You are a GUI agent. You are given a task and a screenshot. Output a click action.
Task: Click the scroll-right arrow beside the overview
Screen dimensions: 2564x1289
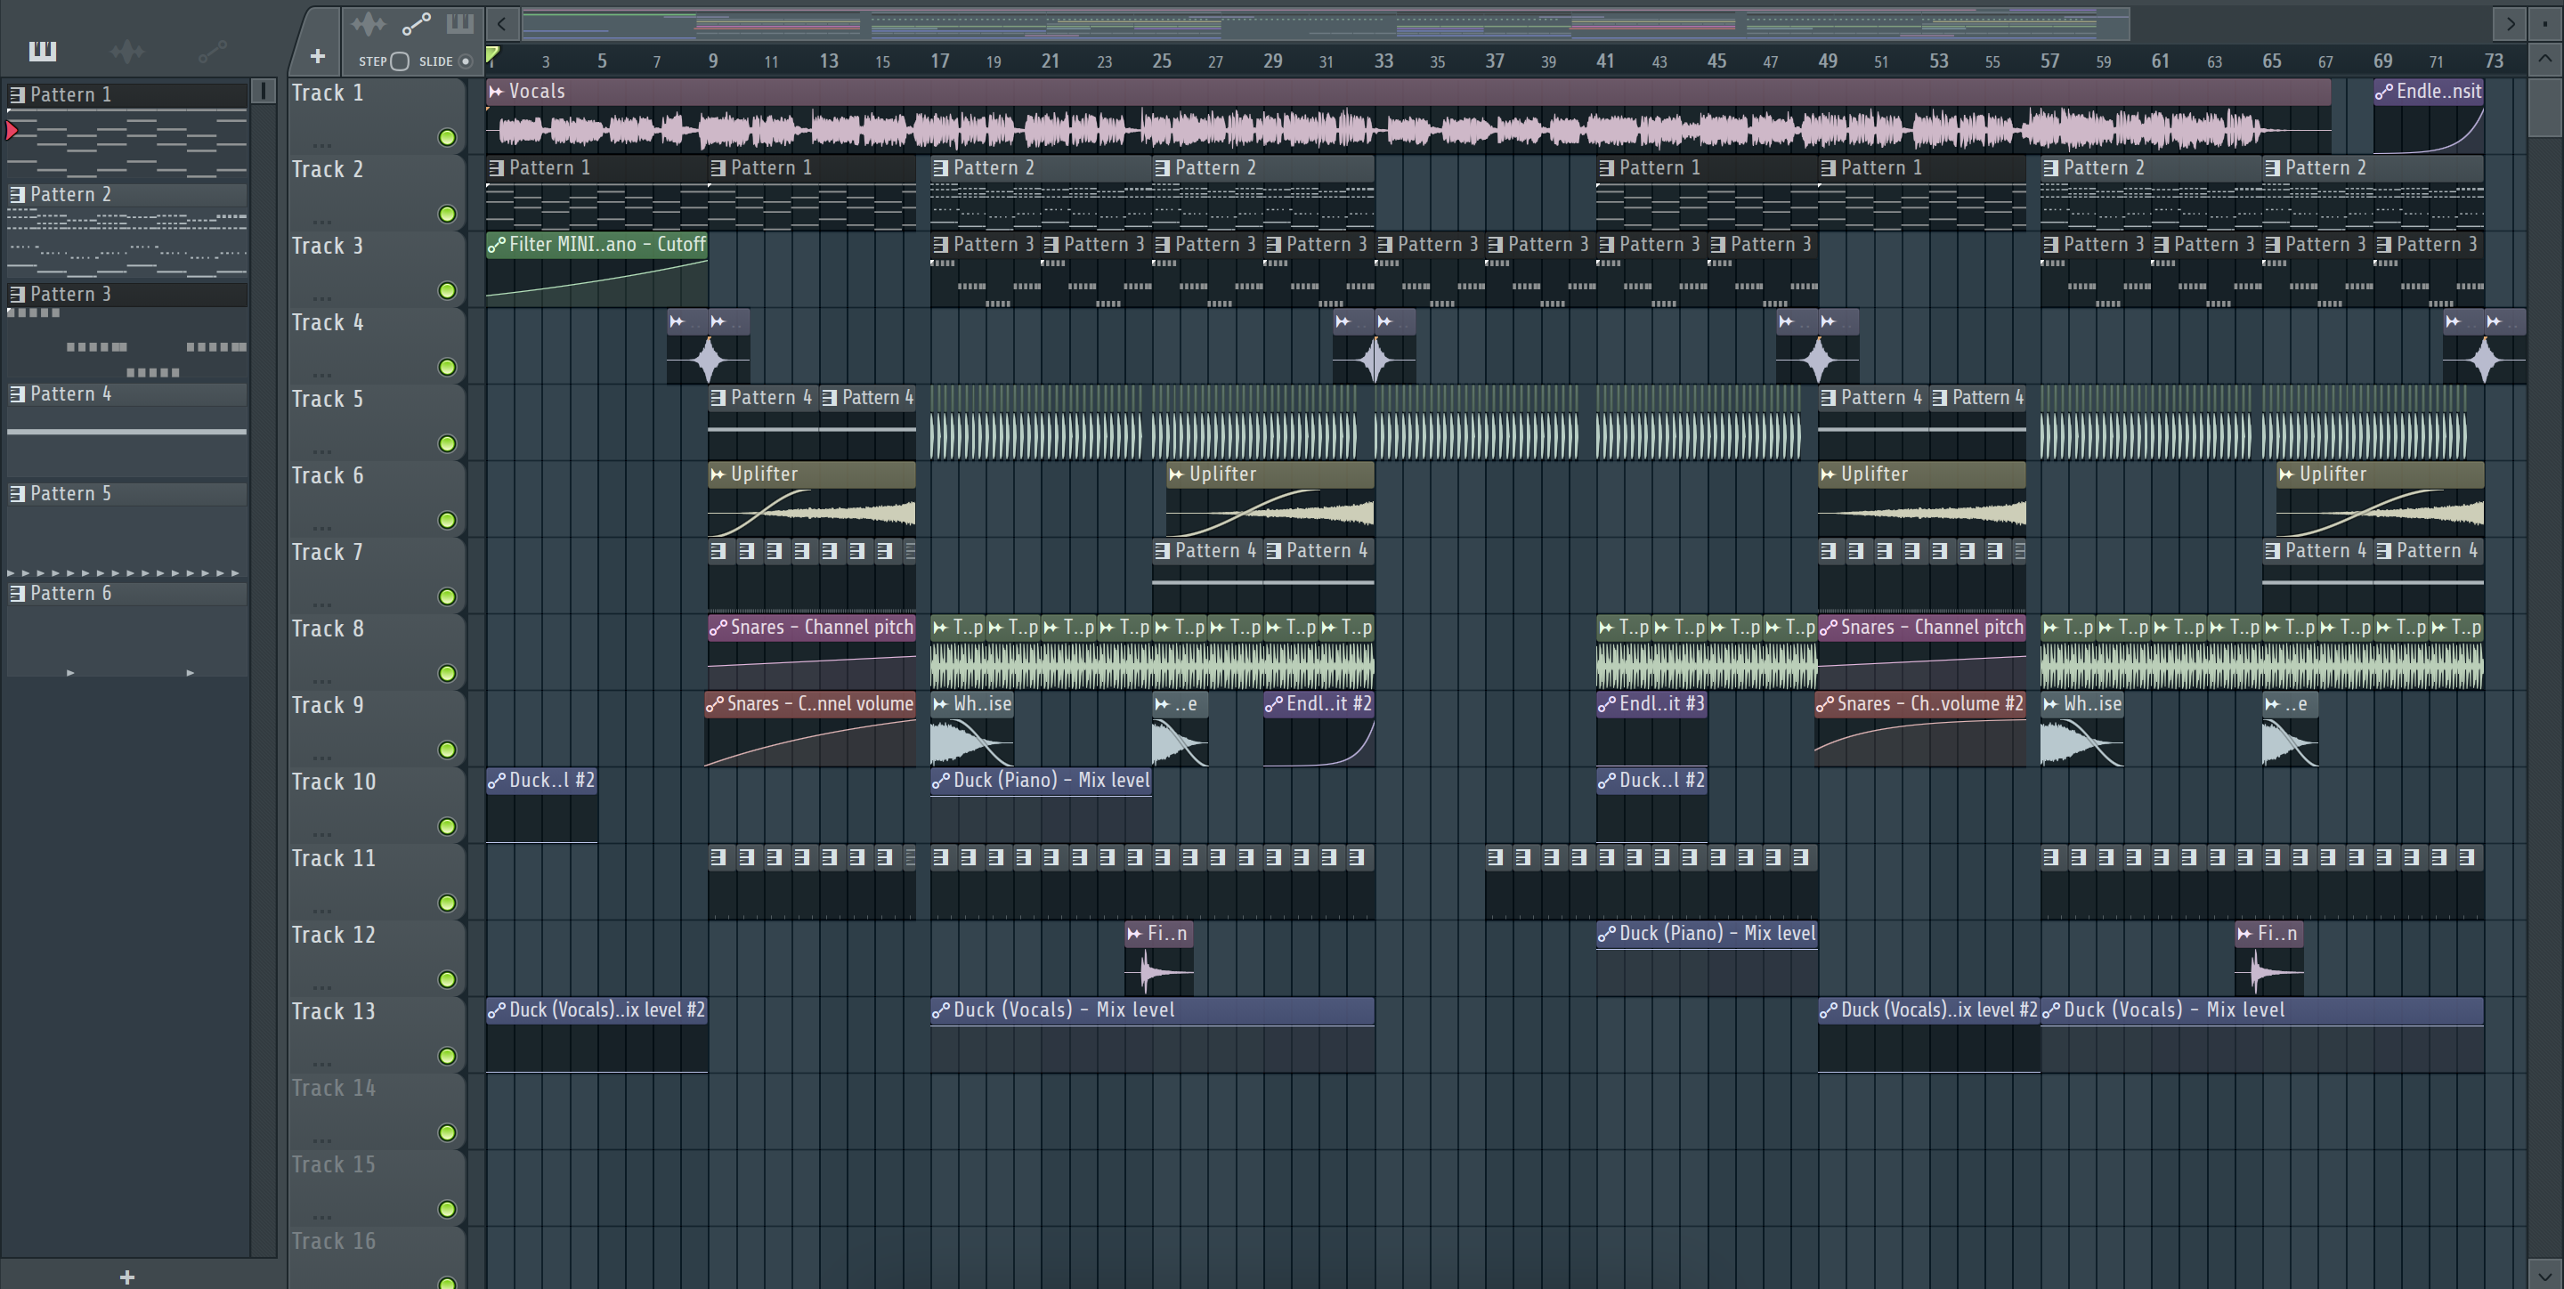click(2511, 23)
